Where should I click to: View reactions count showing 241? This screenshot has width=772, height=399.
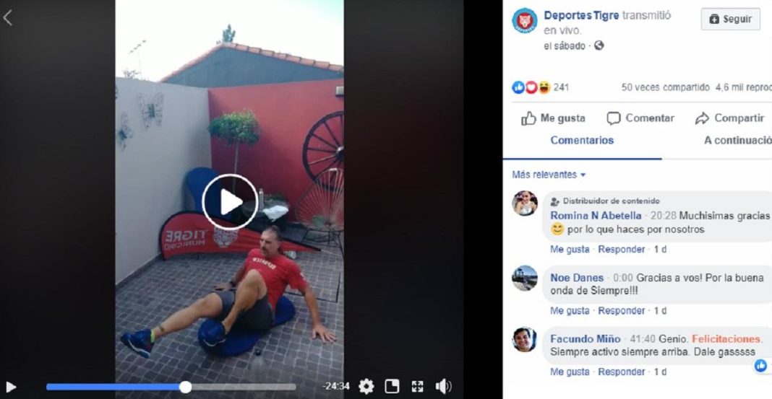(x=540, y=87)
